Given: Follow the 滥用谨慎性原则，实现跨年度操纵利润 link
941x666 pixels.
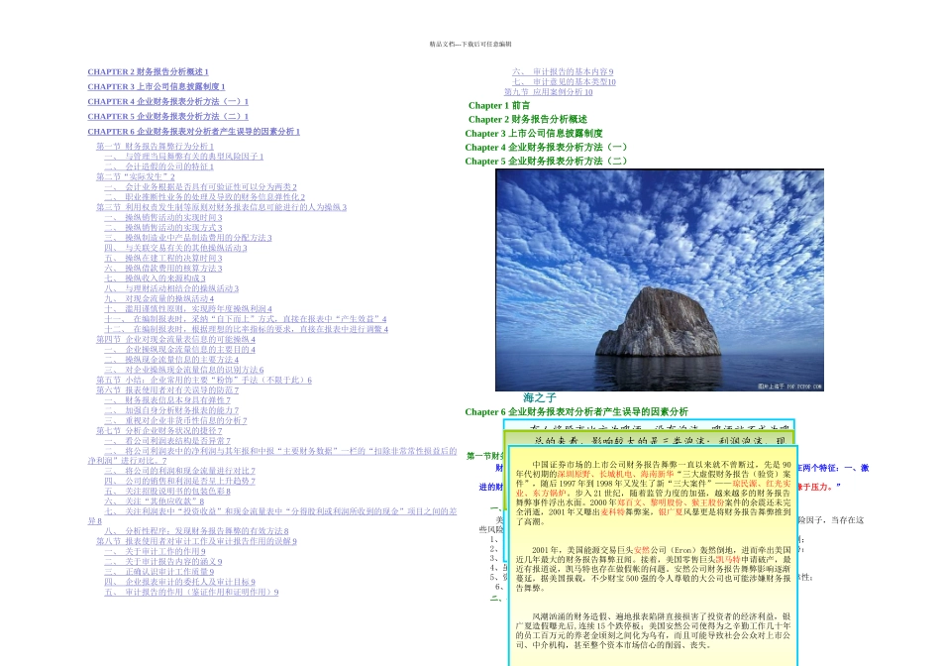Looking at the screenshot, I should (188, 308).
